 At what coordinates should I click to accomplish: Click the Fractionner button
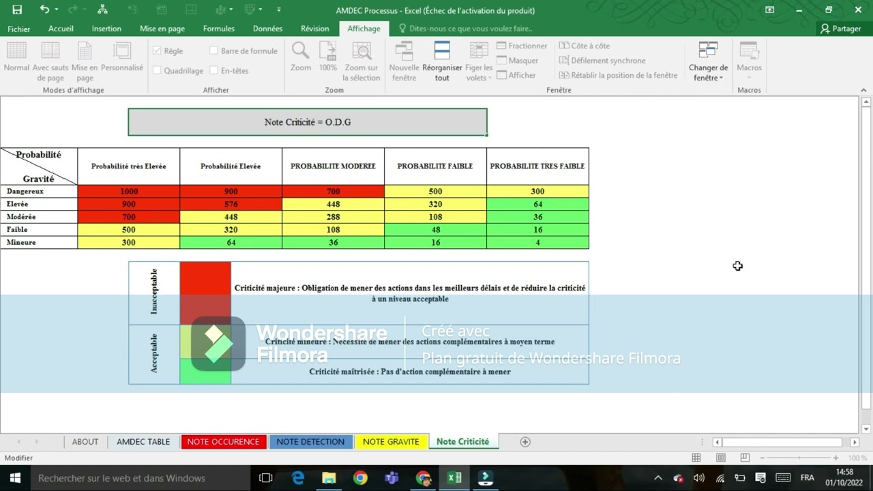(x=522, y=46)
